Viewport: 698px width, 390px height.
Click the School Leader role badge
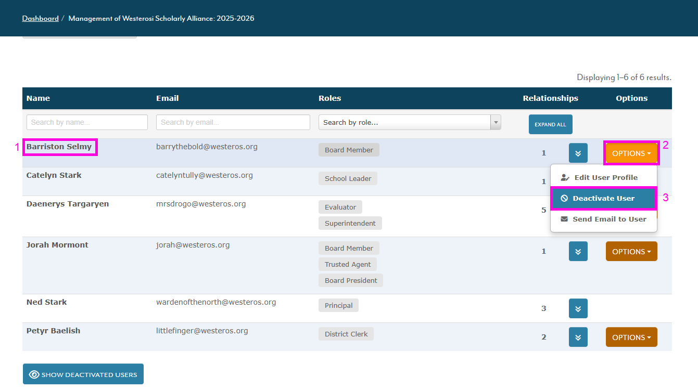click(x=348, y=178)
